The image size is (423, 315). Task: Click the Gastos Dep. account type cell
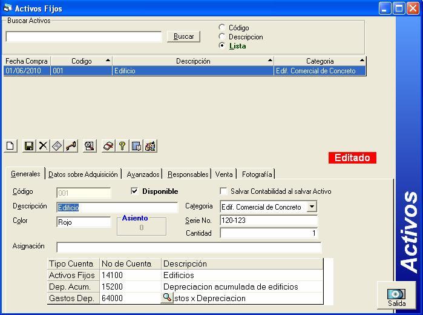point(73,298)
